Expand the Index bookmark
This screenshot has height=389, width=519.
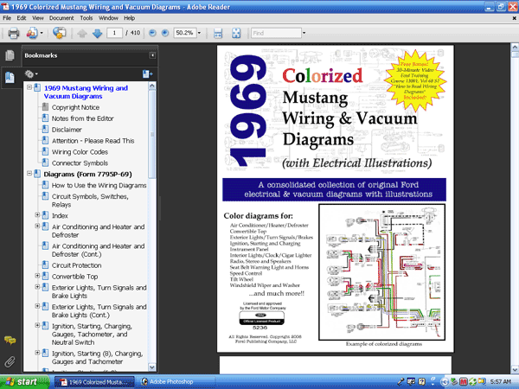[x=37, y=214]
